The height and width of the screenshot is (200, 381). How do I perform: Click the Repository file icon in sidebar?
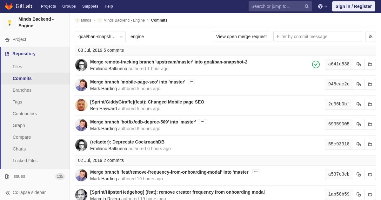(7, 54)
